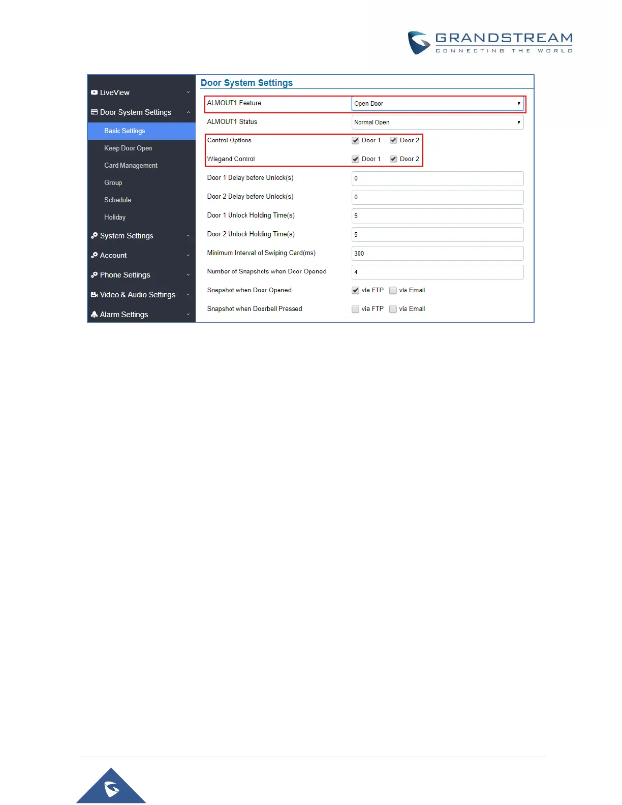Image resolution: width=622 pixels, height=805 pixels.
Task: Click the Video & Audio Settings label
Action: click(x=138, y=295)
